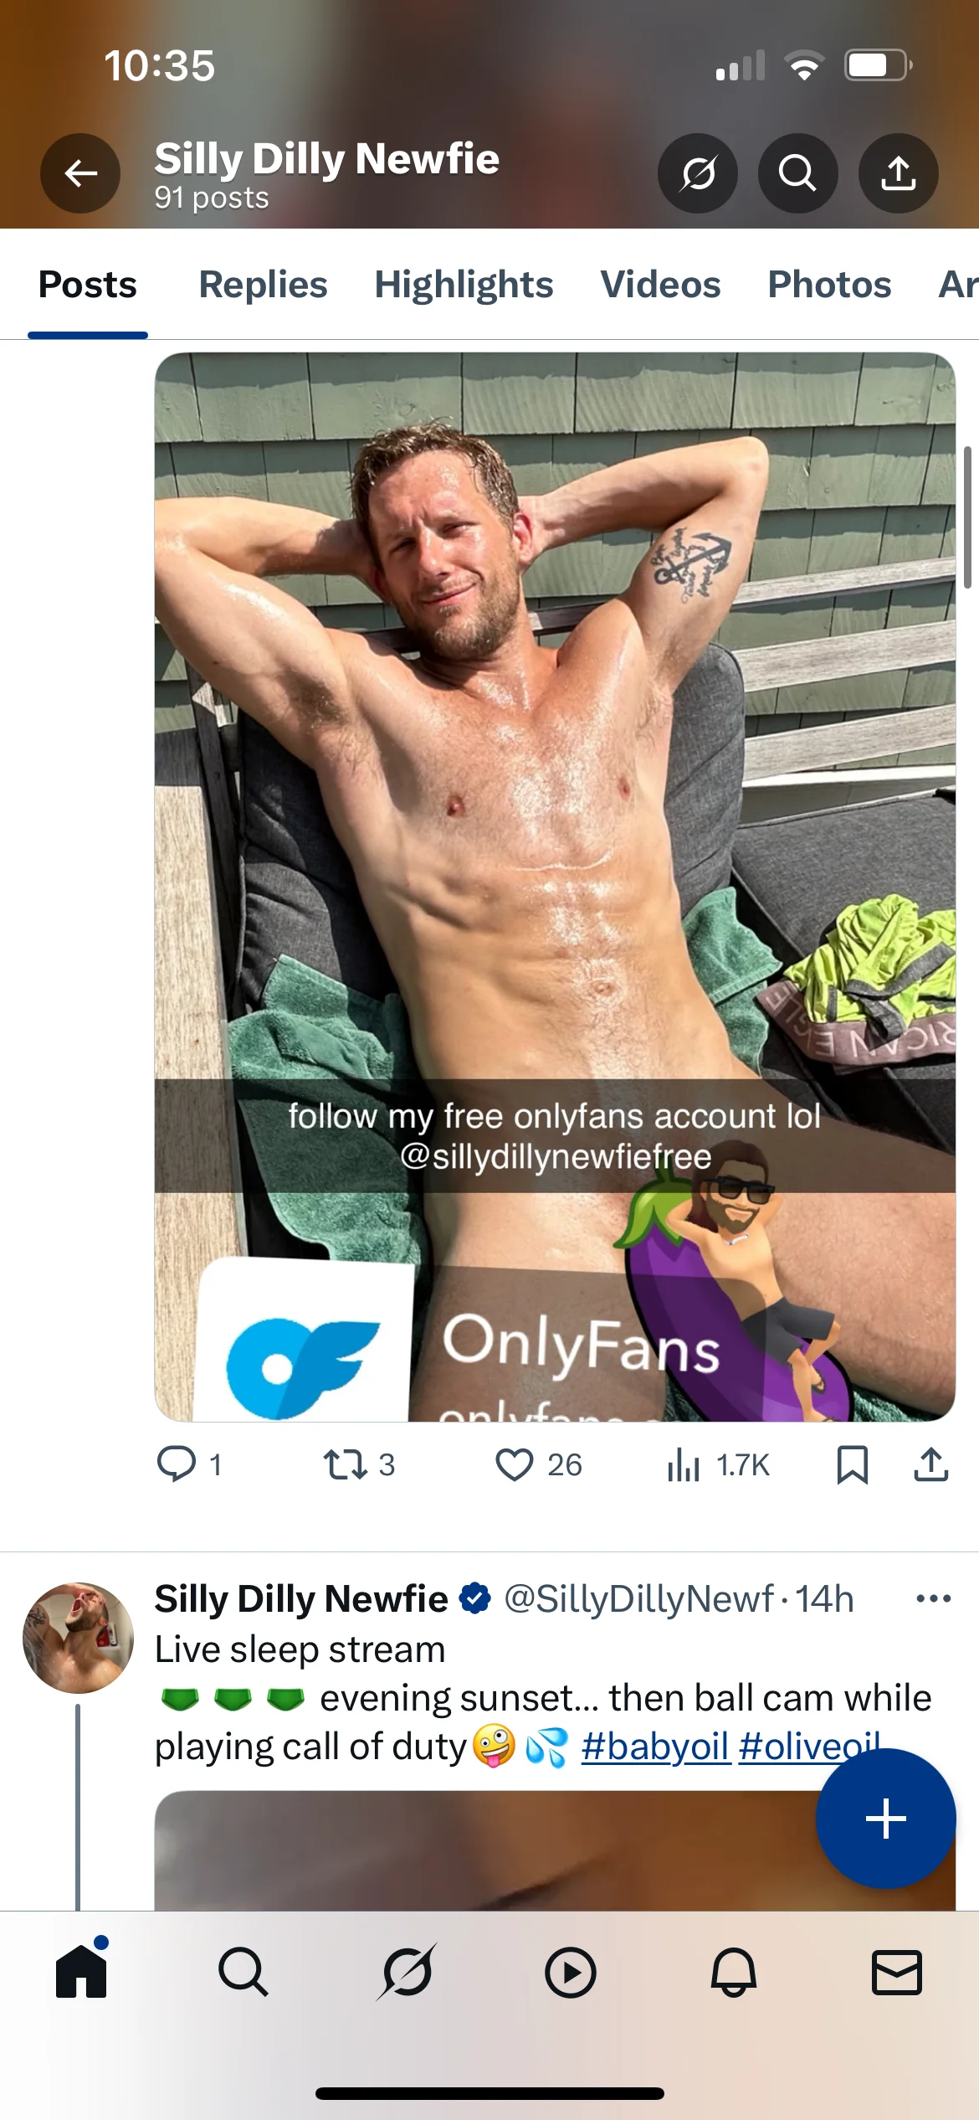Image resolution: width=979 pixels, height=2120 pixels.
Task: Select the Videos tab
Action: point(660,285)
